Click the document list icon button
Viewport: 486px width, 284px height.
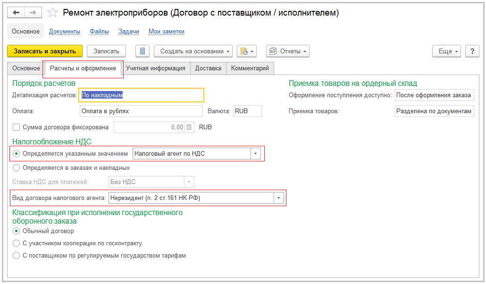coord(142,51)
